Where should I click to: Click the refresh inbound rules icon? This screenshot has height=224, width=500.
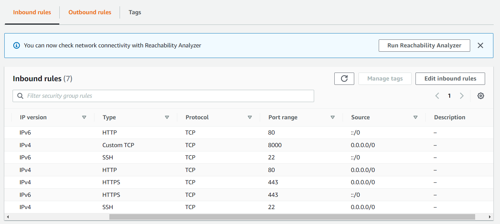tap(344, 79)
